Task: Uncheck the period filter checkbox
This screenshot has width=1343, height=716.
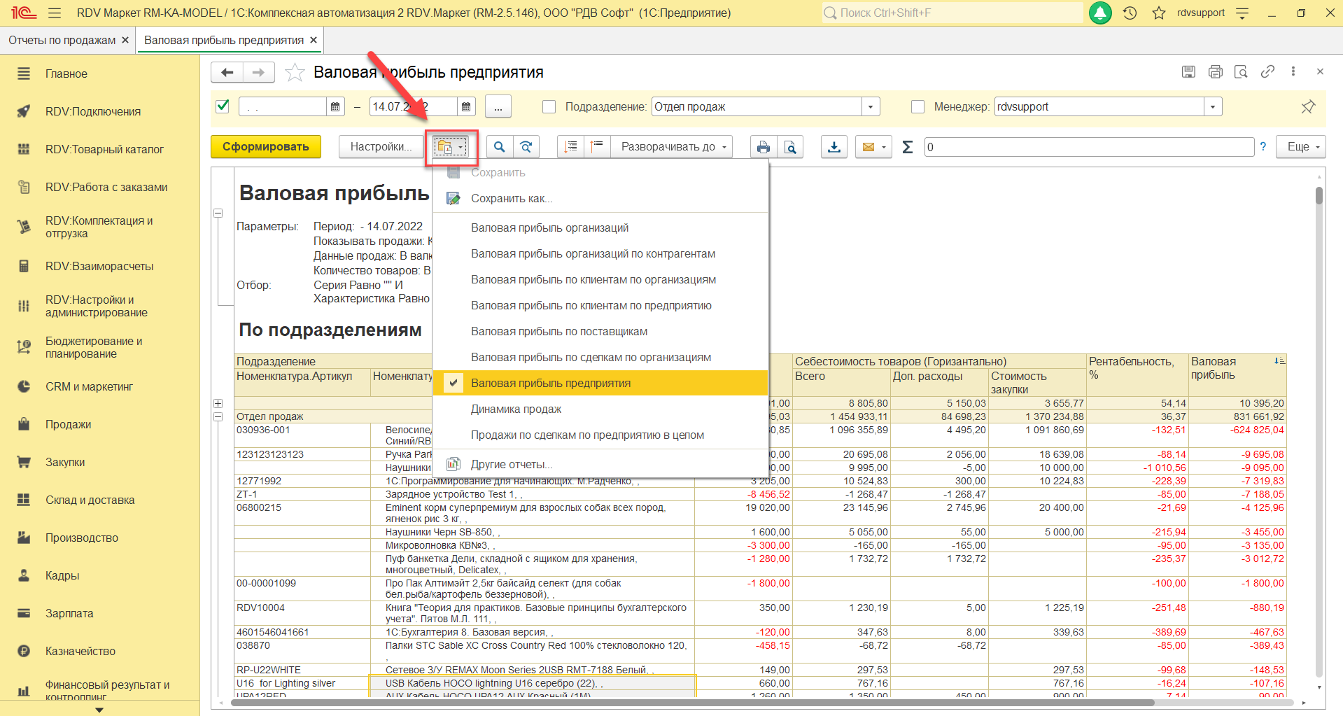Action: coord(223,106)
